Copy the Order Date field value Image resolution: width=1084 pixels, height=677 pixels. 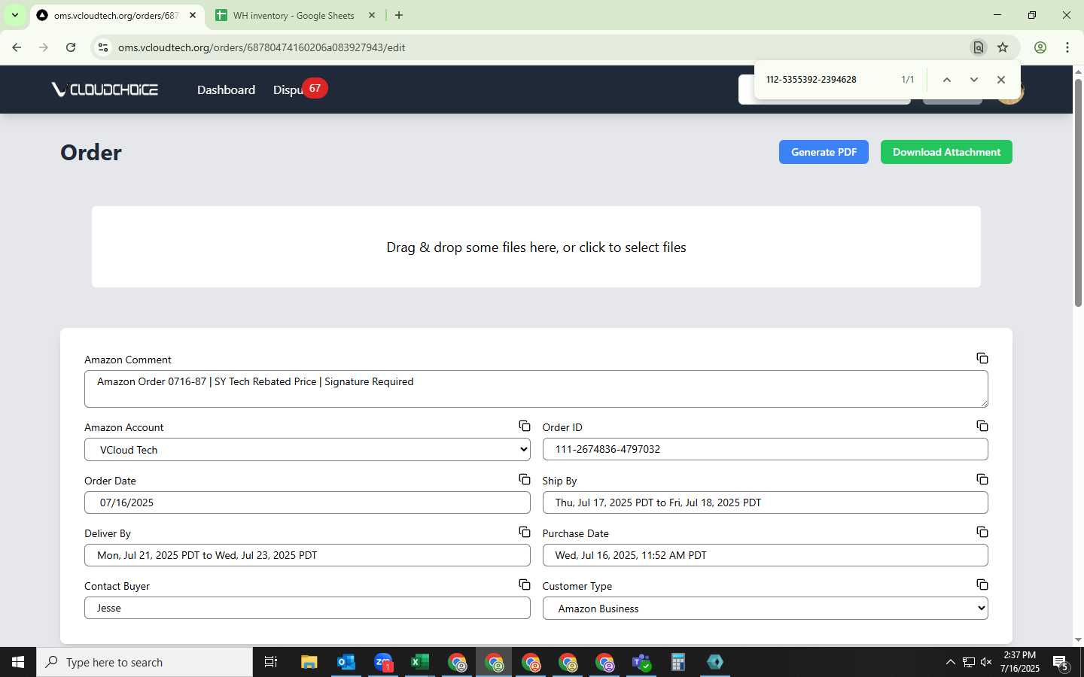tap(525, 479)
